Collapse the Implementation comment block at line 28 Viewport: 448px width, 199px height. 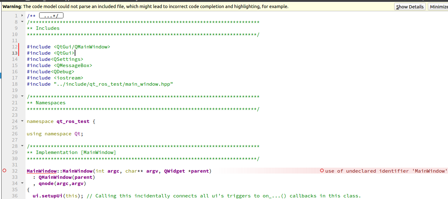click(x=22, y=146)
